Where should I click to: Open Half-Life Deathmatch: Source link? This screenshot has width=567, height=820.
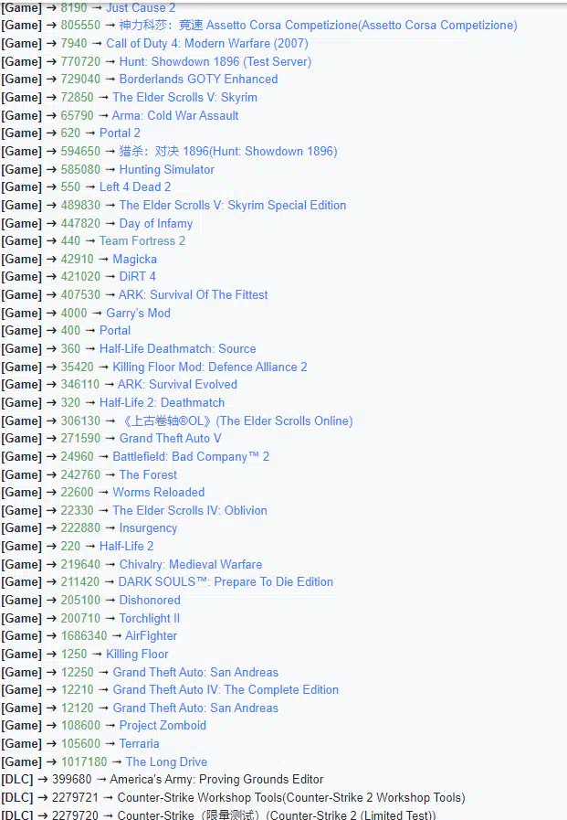[x=177, y=349]
